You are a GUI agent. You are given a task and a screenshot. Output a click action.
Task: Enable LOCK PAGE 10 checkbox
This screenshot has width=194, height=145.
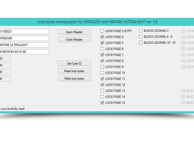[x=102, y=73]
